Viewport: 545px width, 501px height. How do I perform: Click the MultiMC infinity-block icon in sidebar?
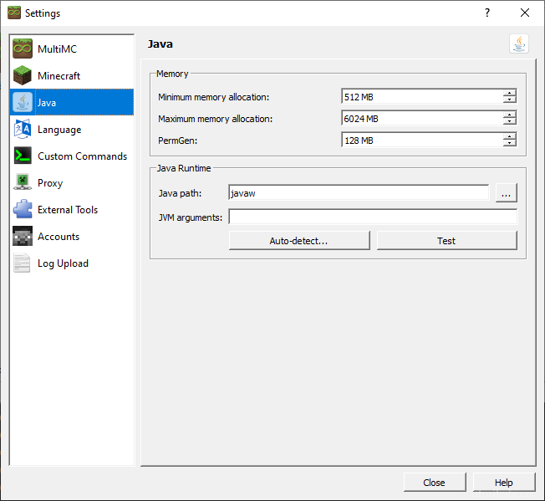tap(23, 49)
